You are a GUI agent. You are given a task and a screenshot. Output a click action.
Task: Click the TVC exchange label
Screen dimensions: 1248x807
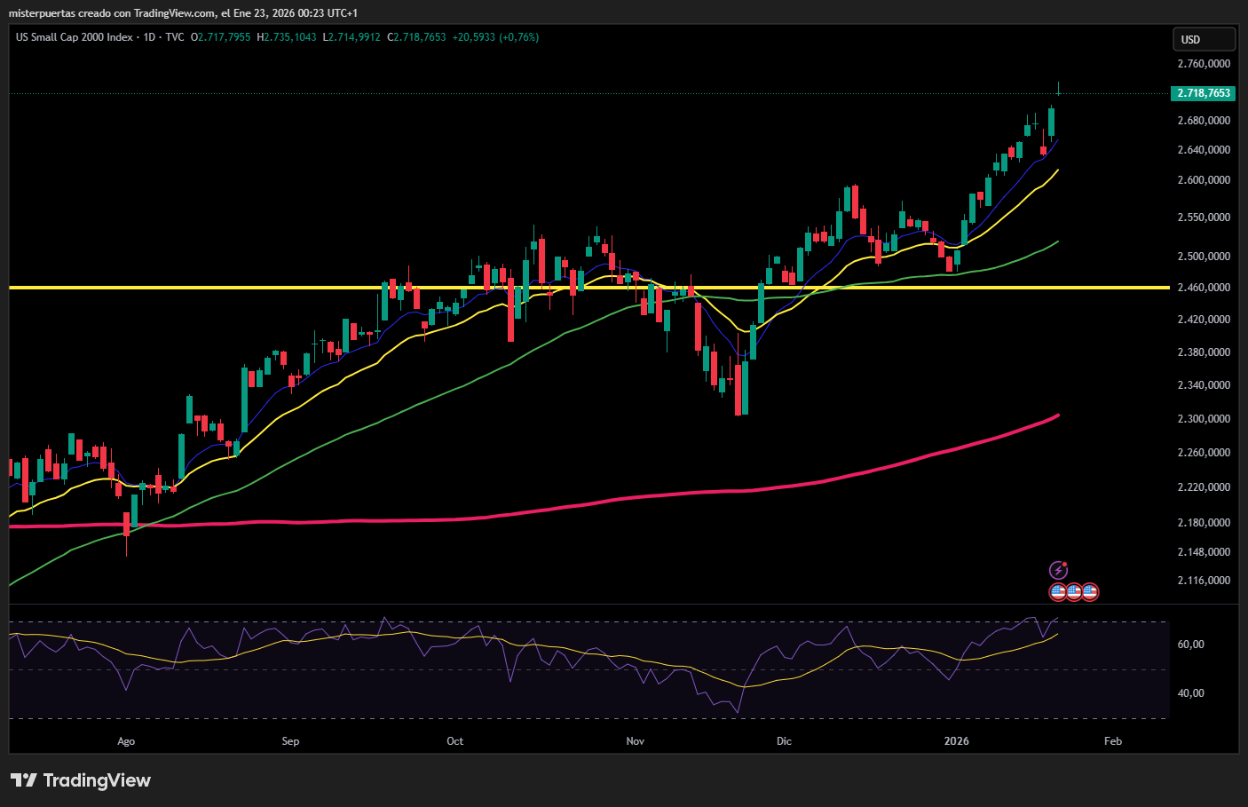point(175,37)
